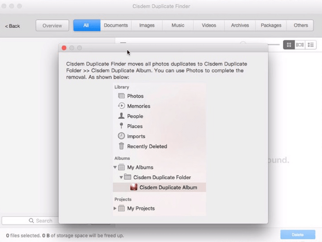
Task: Switch to list view
Action: point(311,45)
